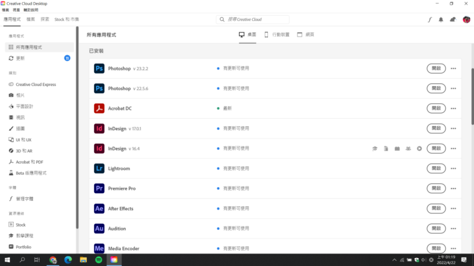This screenshot has height=266, width=474.
Task: Switch to the 行動裝置 tab
Action: pyautogui.click(x=276, y=33)
